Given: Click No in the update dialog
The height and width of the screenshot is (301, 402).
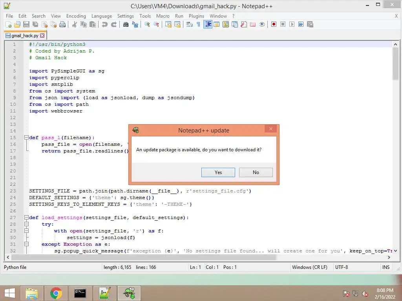Looking at the screenshot, I should (x=256, y=172).
